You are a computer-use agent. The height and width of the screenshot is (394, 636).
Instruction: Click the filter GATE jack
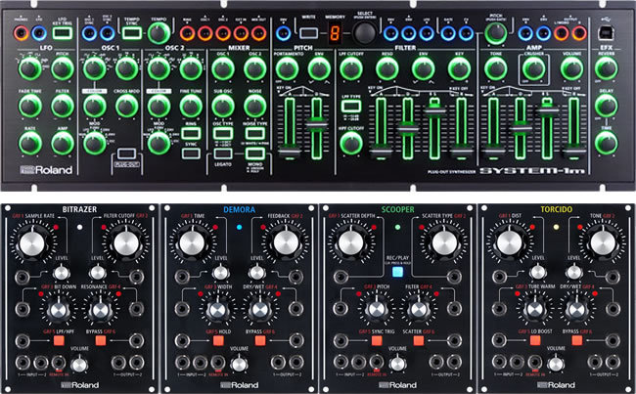coord(448,33)
